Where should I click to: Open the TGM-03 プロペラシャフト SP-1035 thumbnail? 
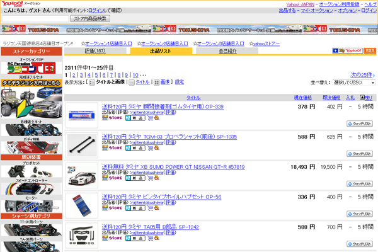click(82, 146)
